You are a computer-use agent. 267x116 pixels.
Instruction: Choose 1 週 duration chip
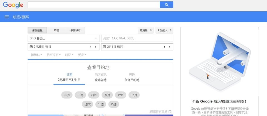[x=101, y=104]
